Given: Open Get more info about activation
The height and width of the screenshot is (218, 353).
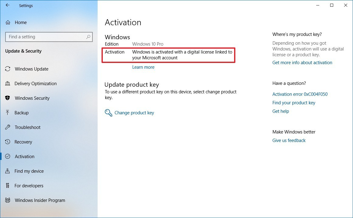Looking at the screenshot, I should click(302, 62).
